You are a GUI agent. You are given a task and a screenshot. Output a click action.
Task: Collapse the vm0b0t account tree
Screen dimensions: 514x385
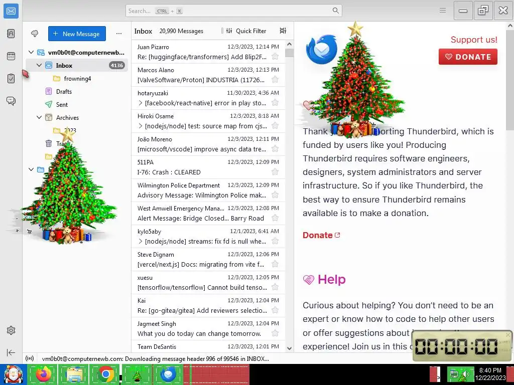click(31, 52)
